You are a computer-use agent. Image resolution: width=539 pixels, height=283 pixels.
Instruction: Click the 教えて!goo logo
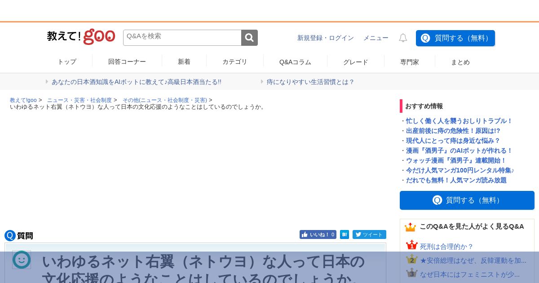pos(81,36)
